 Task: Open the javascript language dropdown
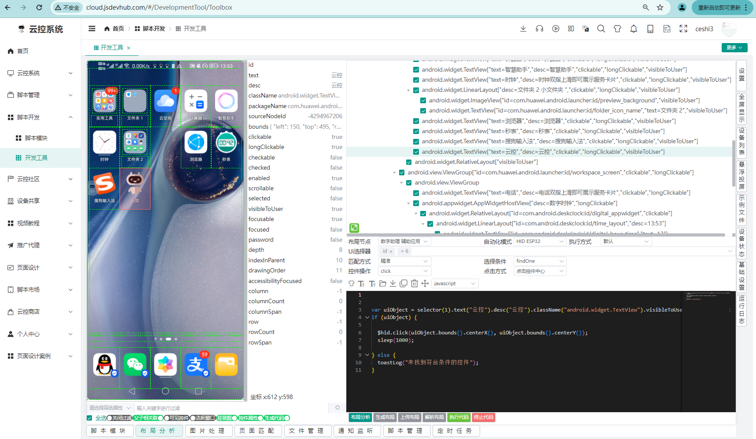tap(455, 283)
